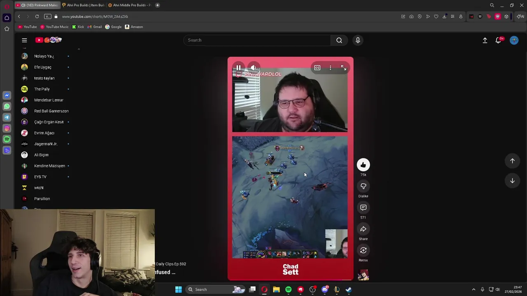The width and height of the screenshot is (527, 296).
Task: Click the browser address bar URL
Action: 95,16
